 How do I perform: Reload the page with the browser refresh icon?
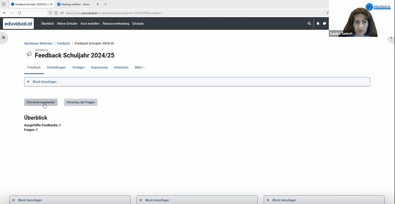click(x=19, y=13)
